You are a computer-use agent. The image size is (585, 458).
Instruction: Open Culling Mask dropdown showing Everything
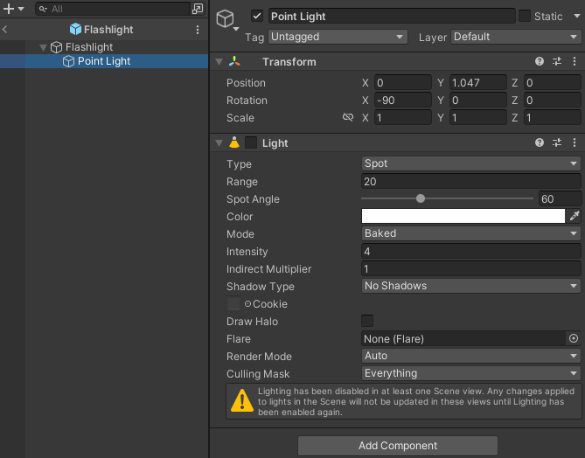pyautogui.click(x=470, y=373)
